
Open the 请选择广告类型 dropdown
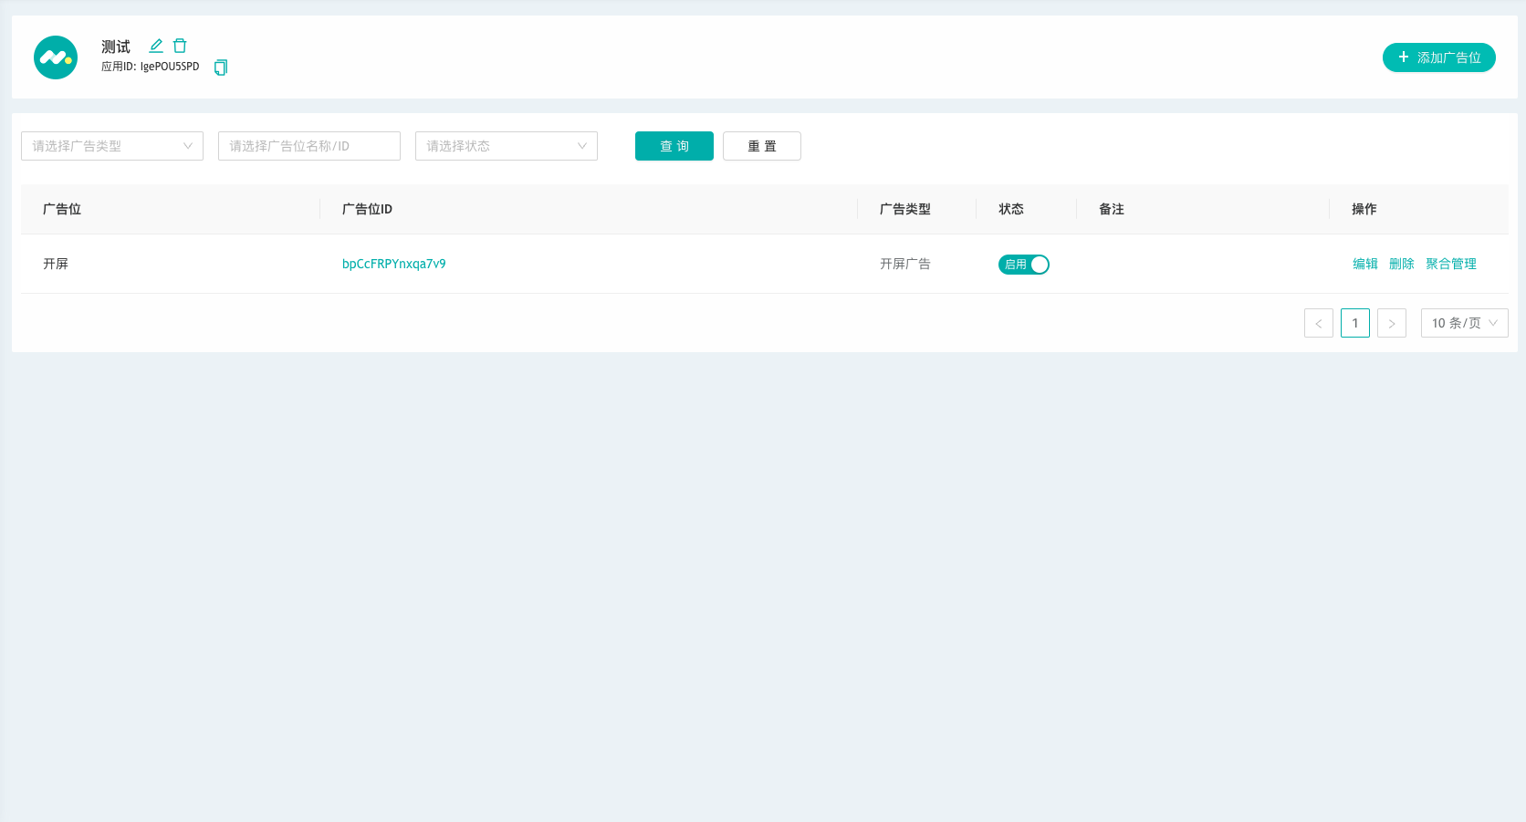(x=111, y=146)
